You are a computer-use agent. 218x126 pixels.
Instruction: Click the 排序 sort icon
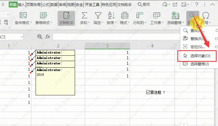[x=111, y=16]
